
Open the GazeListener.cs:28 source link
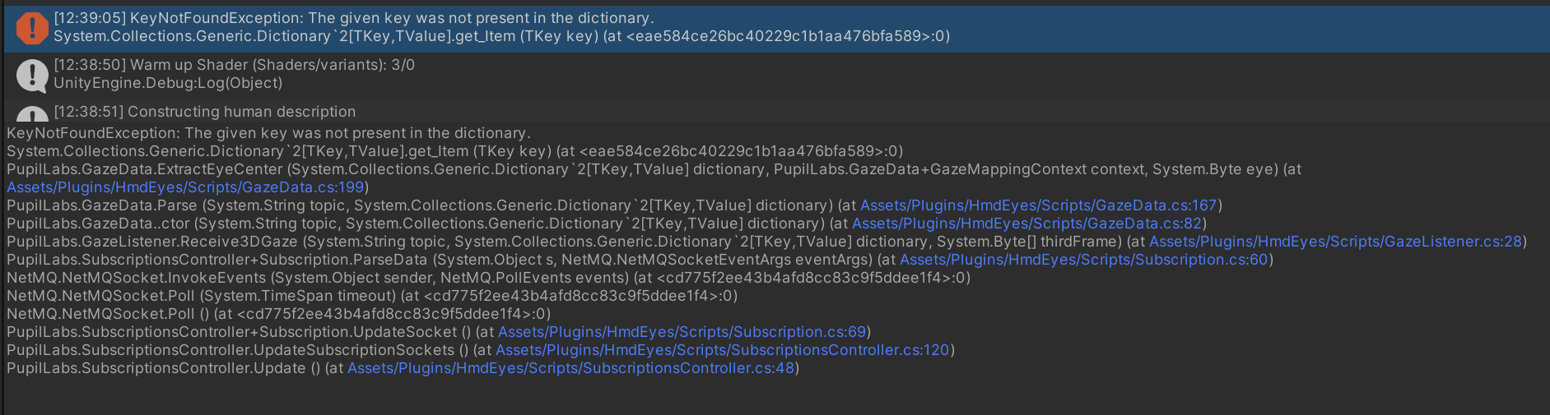1335,242
